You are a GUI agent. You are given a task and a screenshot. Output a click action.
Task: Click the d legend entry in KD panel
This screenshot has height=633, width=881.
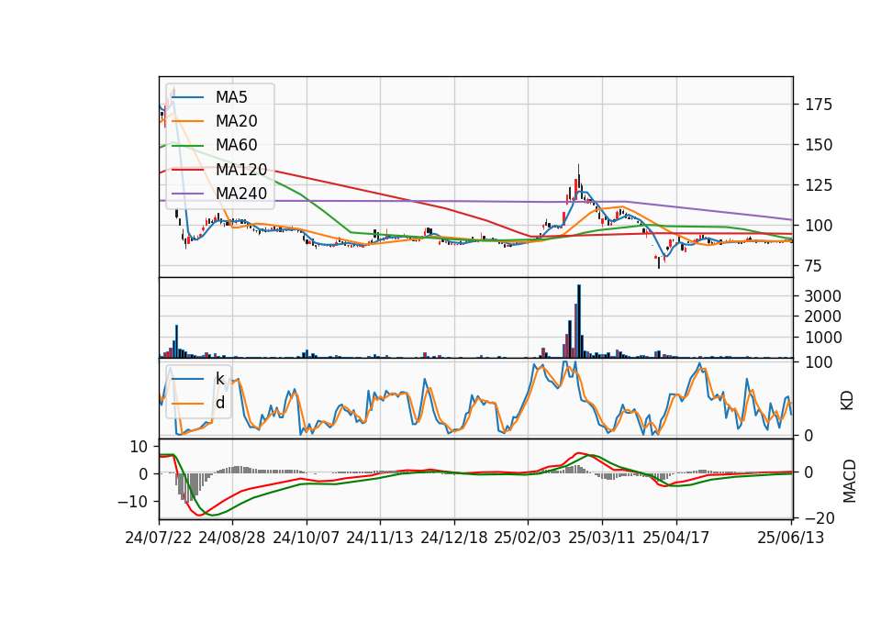(220, 403)
